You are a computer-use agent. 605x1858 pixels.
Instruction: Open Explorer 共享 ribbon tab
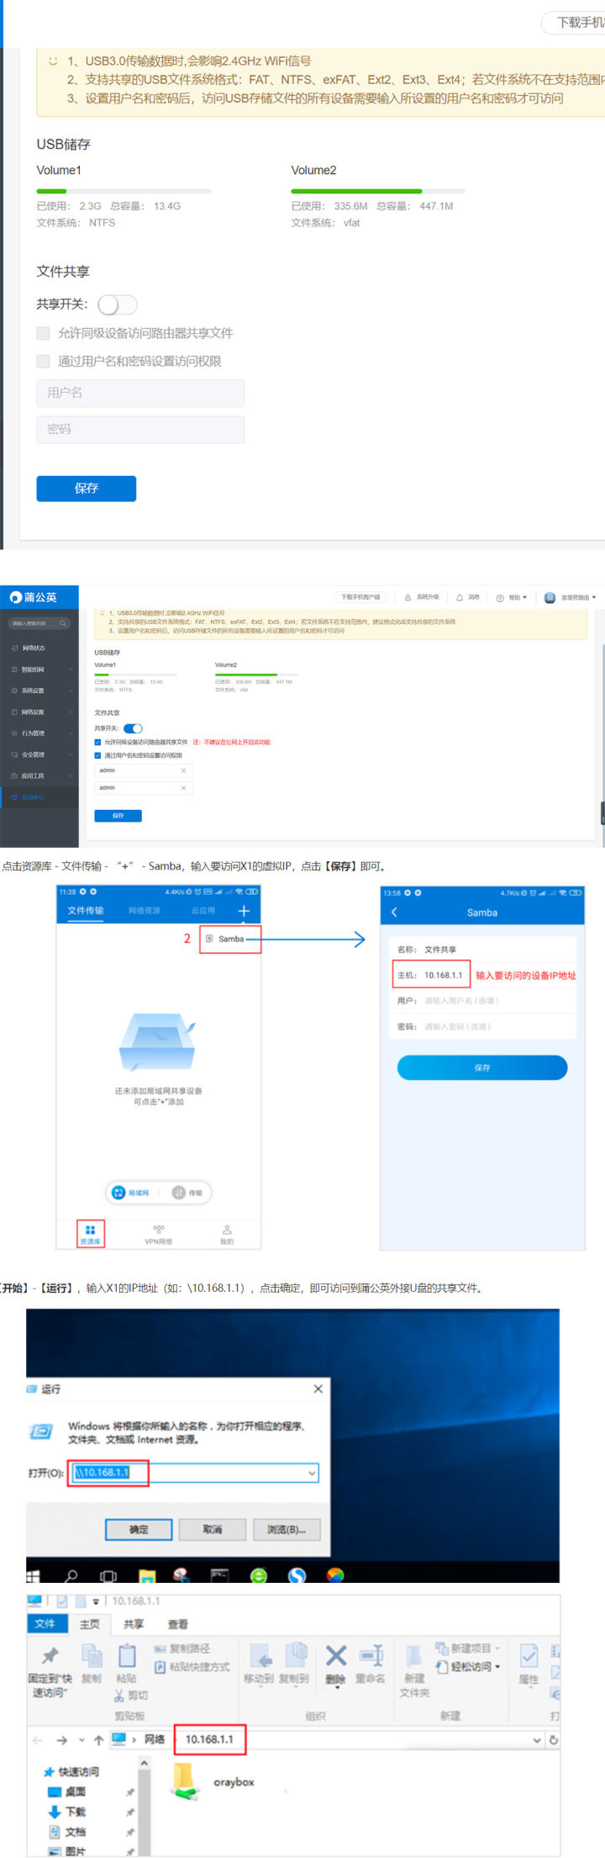click(134, 1624)
